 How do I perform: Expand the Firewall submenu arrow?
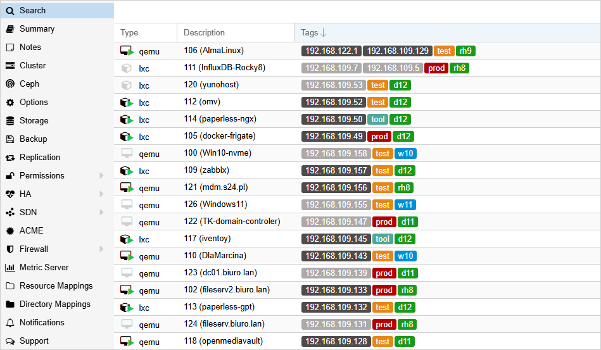[x=101, y=249]
